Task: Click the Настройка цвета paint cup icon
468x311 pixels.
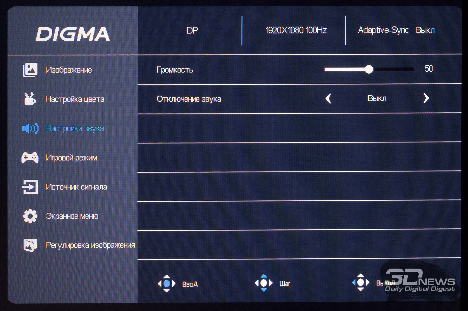Action: tap(30, 99)
